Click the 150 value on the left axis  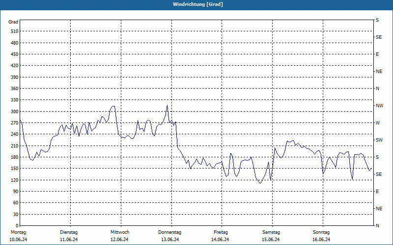pos(15,169)
